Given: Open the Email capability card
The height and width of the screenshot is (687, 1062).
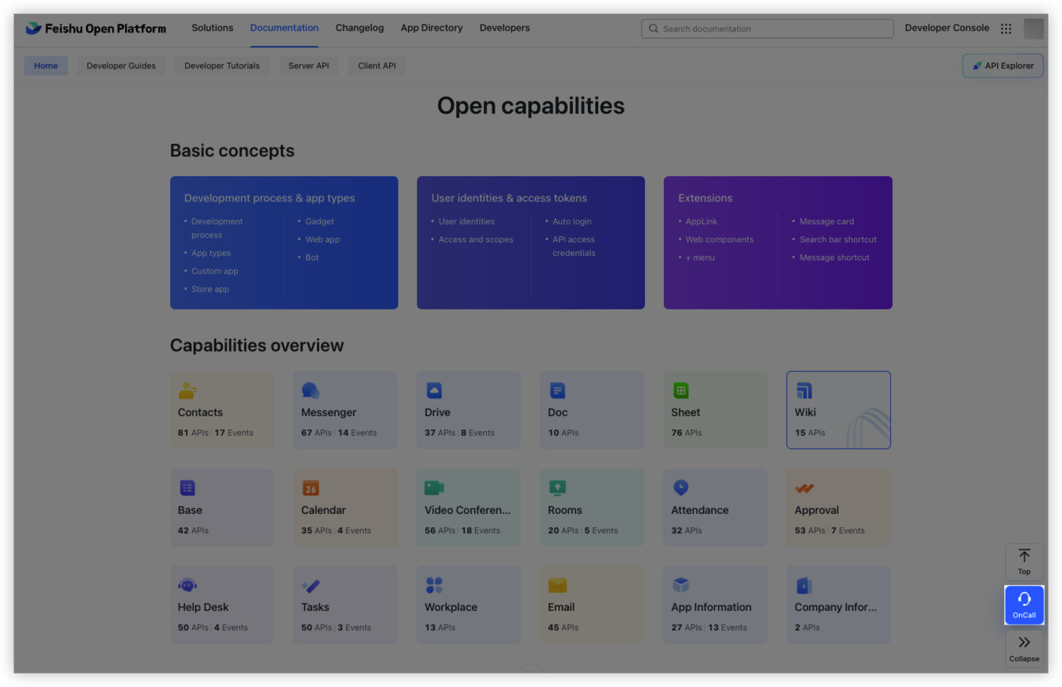Looking at the screenshot, I should pos(592,605).
